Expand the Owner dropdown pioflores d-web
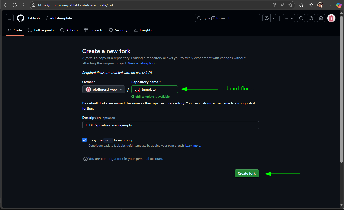This screenshot has width=344, height=210. click(104, 89)
